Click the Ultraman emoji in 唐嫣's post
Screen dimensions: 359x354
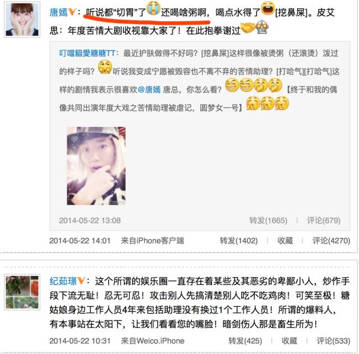tap(263, 27)
